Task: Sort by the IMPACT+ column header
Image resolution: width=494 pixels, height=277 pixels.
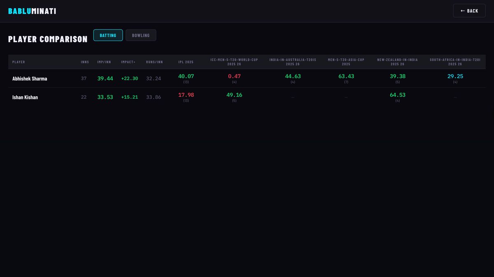Action: (x=128, y=62)
